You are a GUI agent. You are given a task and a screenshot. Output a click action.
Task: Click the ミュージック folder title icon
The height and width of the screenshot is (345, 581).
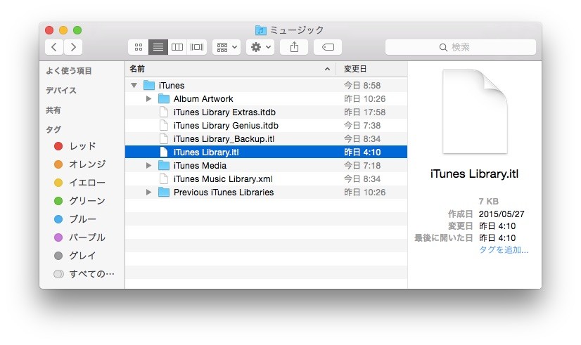pos(260,30)
